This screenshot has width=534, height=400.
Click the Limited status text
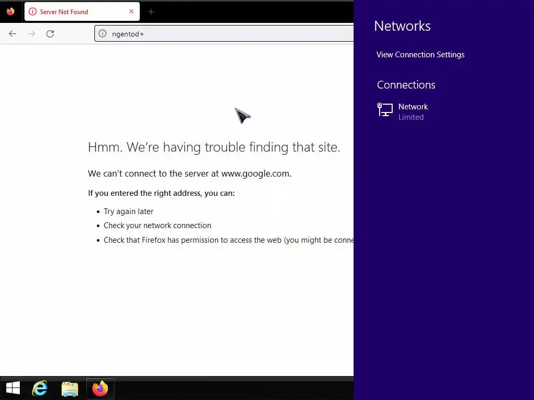click(411, 117)
